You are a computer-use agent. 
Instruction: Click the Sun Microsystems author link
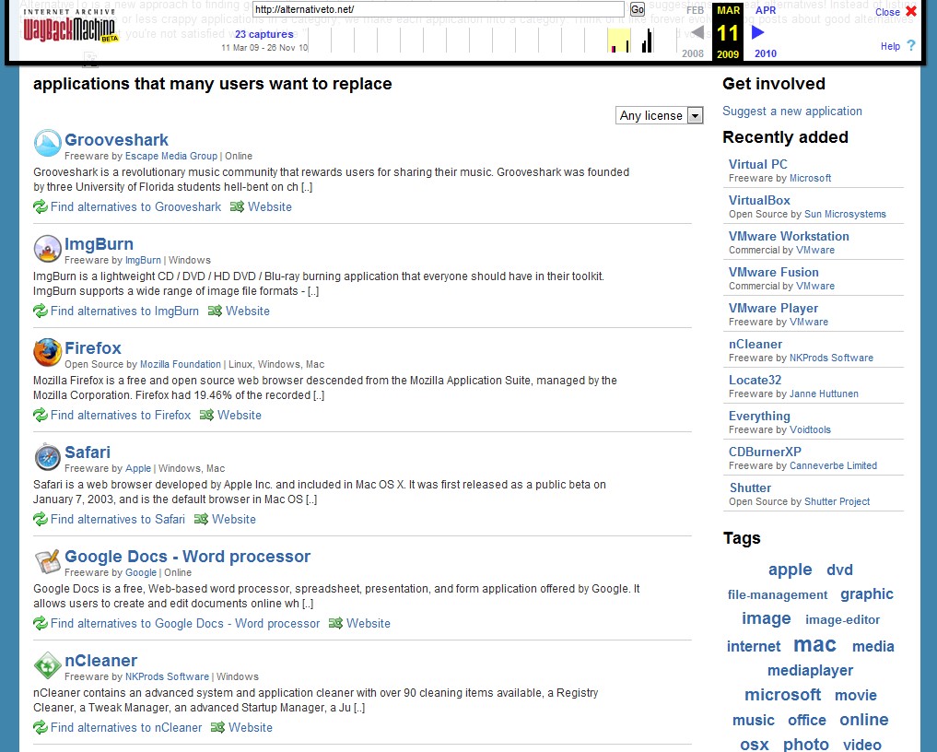click(x=845, y=214)
